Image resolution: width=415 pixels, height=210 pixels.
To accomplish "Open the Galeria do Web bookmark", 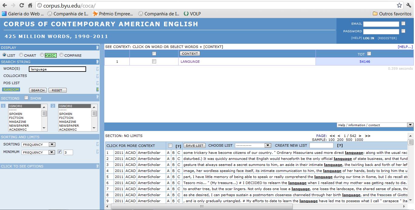I will (x=23, y=14).
